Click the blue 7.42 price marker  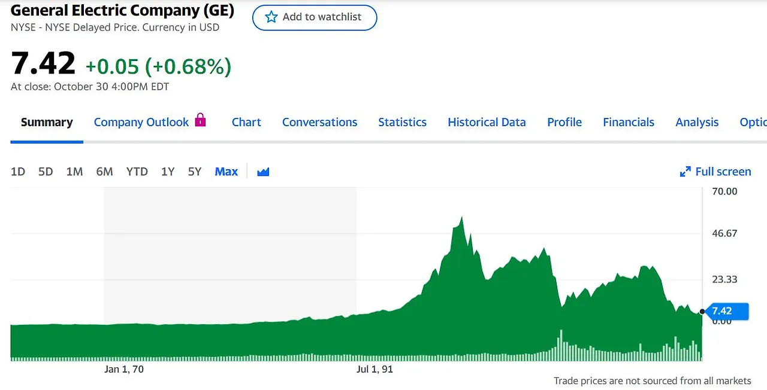(727, 311)
